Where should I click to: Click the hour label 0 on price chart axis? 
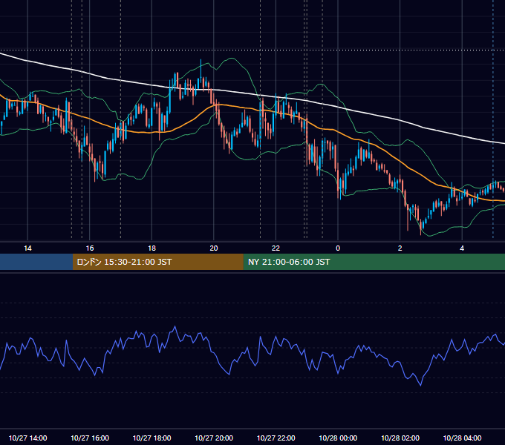pos(338,248)
